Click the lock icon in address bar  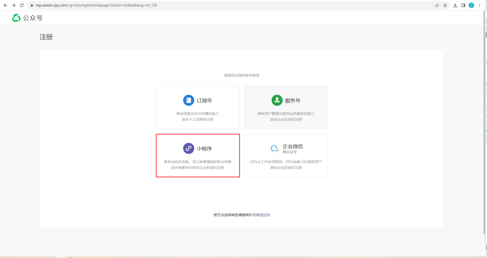[x=32, y=5]
